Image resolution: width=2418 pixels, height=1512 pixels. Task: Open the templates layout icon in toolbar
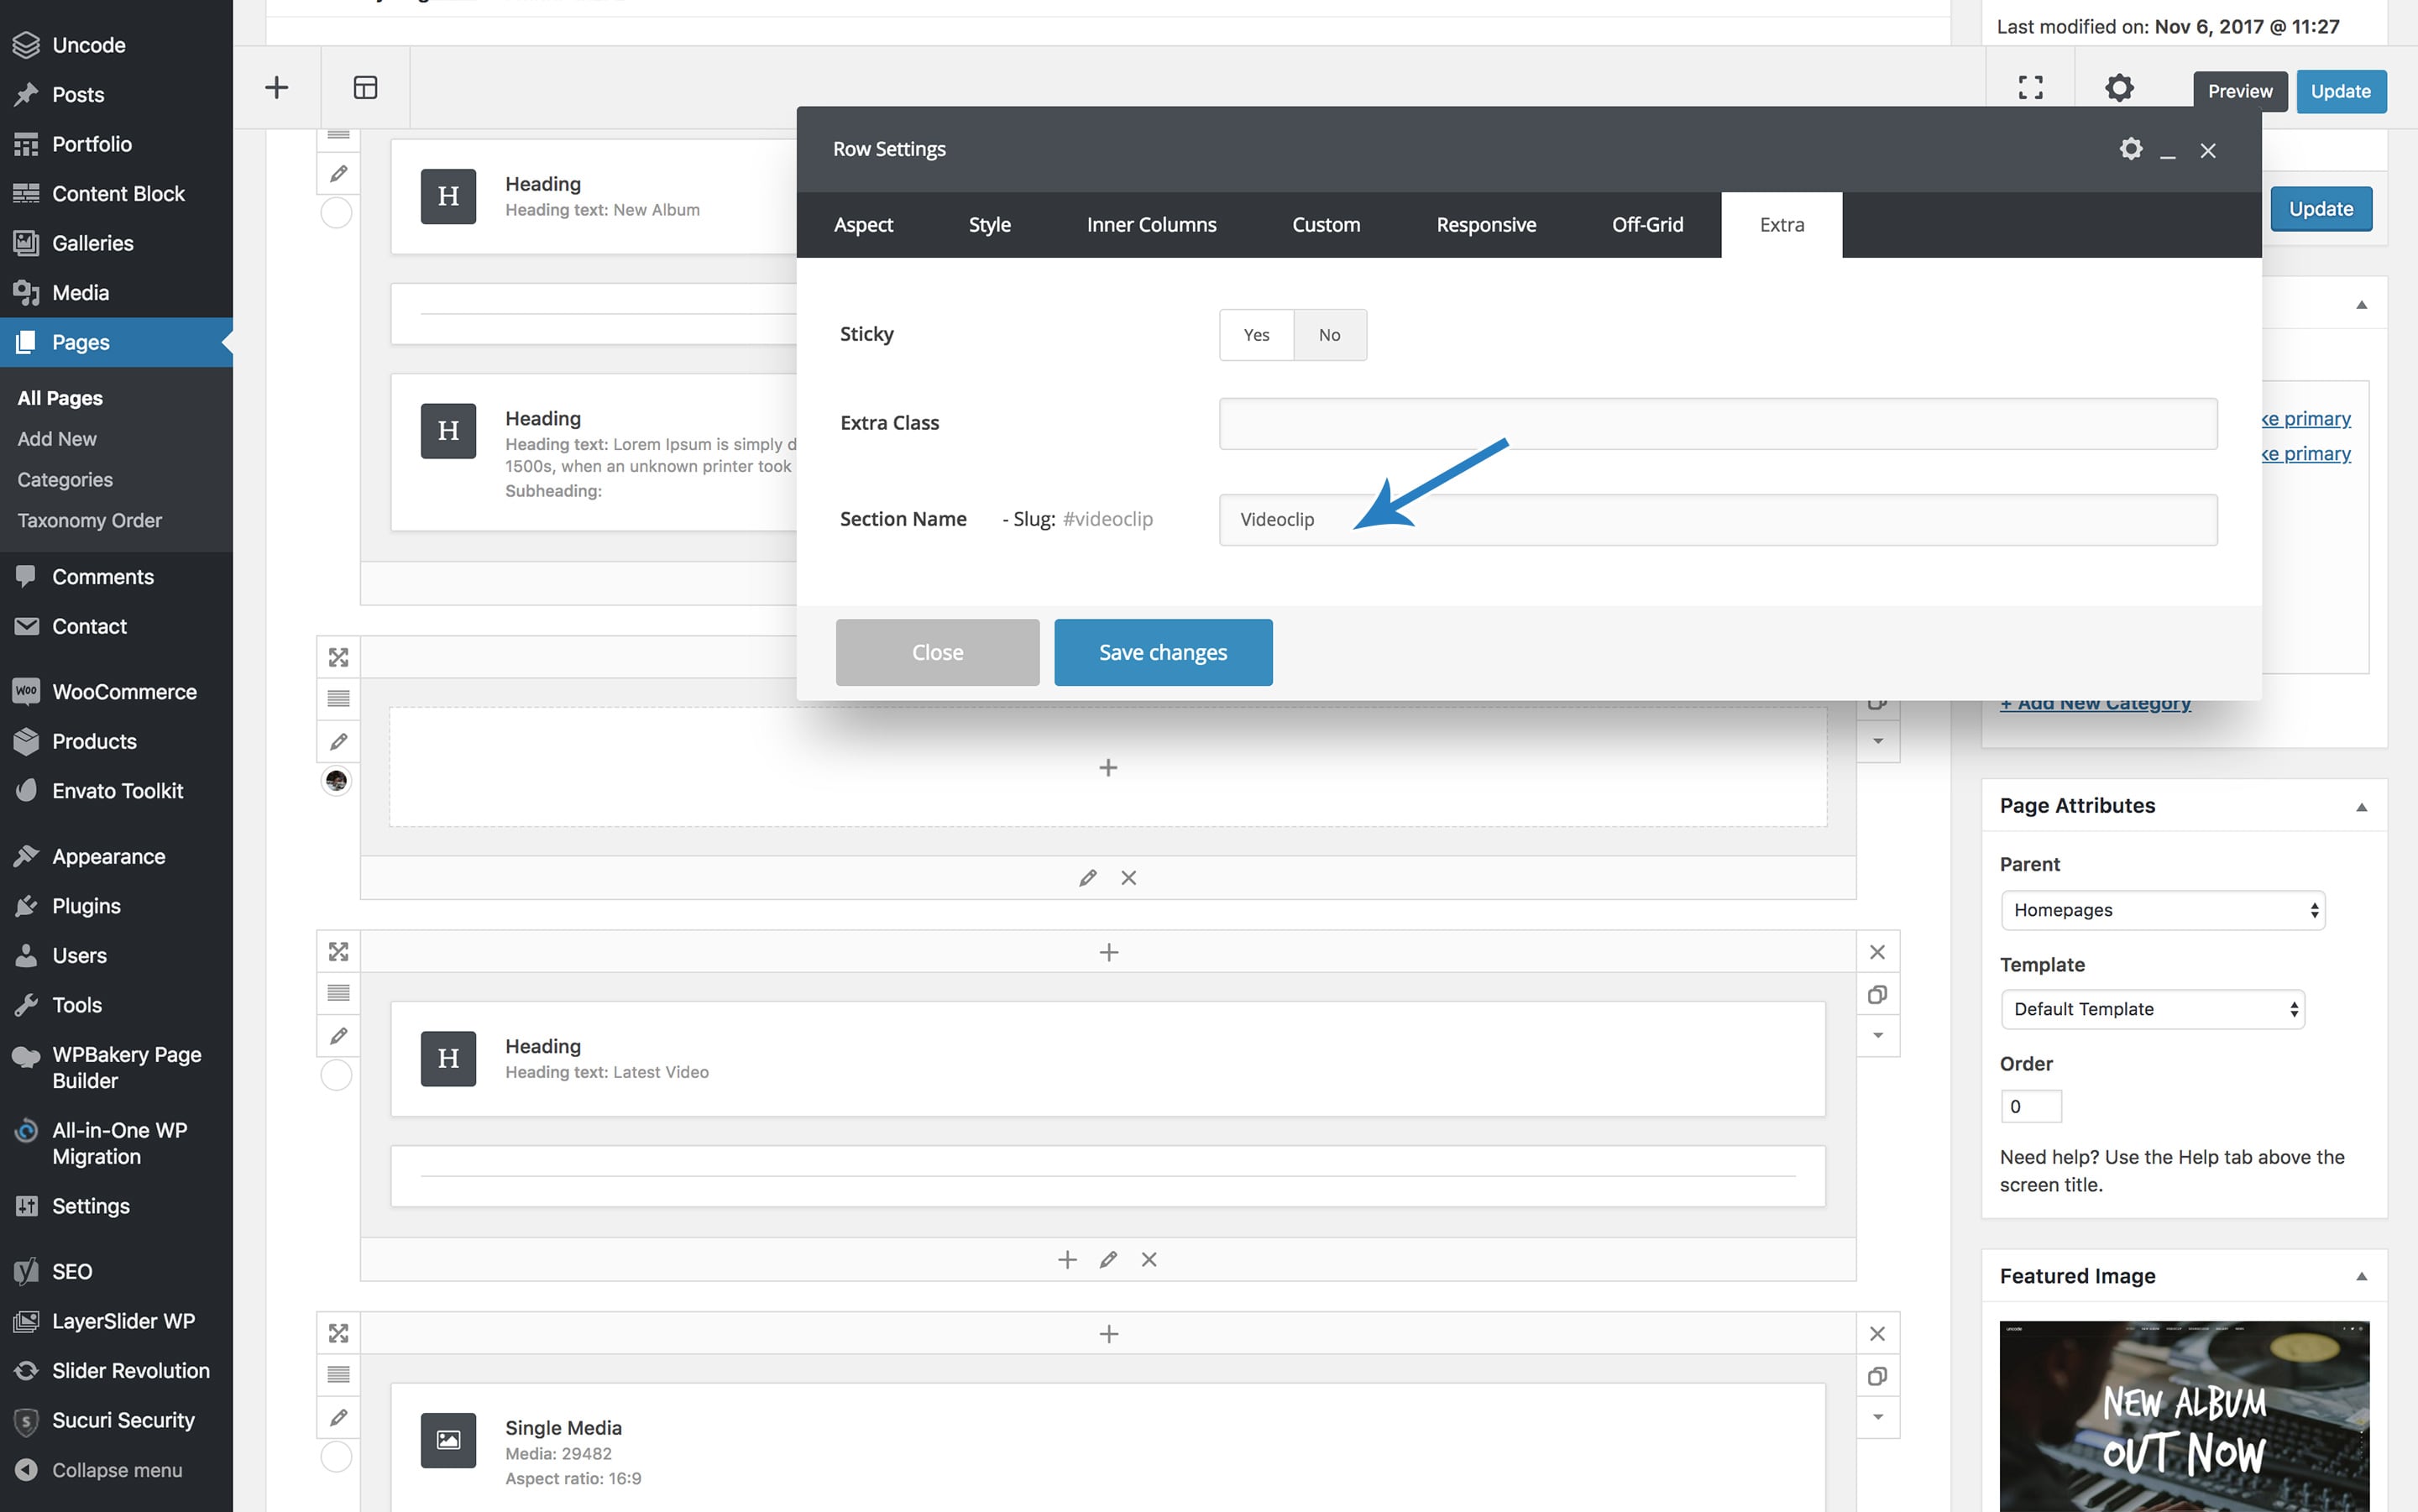(x=365, y=88)
